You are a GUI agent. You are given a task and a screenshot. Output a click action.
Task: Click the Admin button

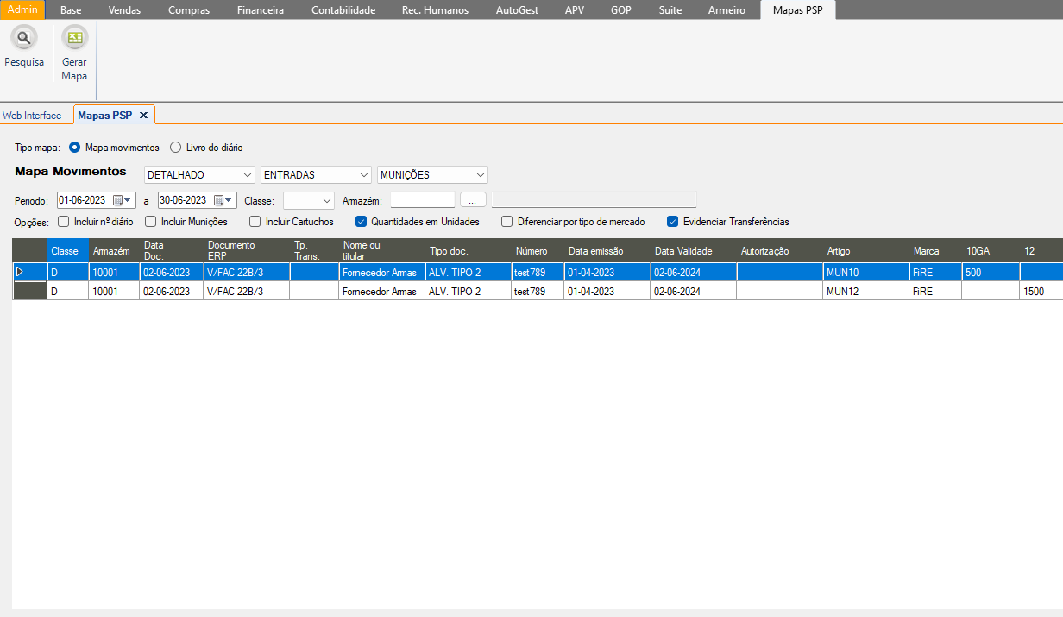[22, 10]
